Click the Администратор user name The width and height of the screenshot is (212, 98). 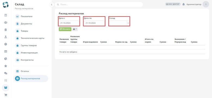pyautogui.click(x=194, y=4)
